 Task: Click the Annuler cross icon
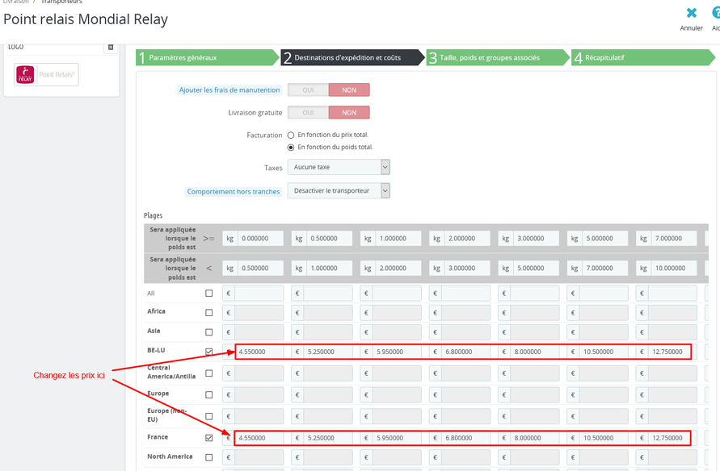692,13
